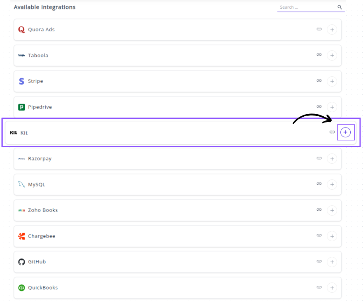Open Pipedrive link icon
Screen dimensions: 363x301
coord(319,107)
